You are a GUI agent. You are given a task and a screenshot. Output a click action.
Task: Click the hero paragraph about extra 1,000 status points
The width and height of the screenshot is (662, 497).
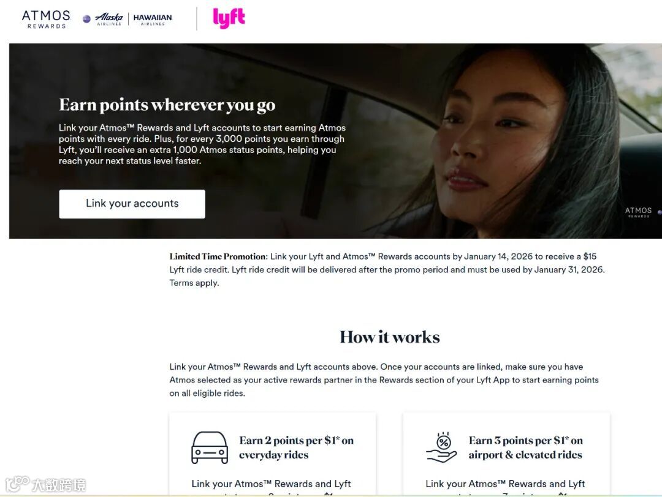[x=202, y=144]
